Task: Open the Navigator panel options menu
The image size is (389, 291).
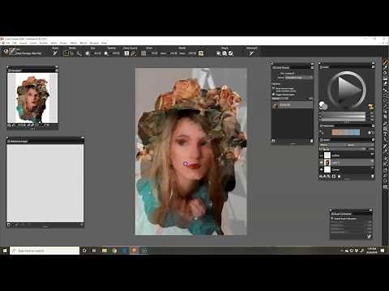Action: [57, 70]
